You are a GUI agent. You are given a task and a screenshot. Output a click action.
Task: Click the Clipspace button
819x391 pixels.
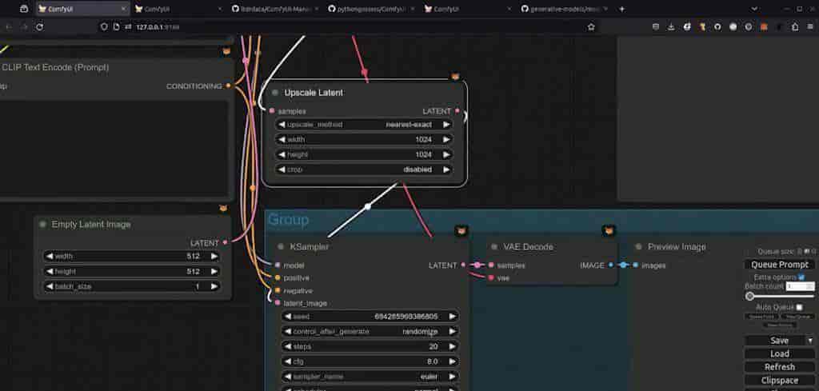click(x=779, y=381)
